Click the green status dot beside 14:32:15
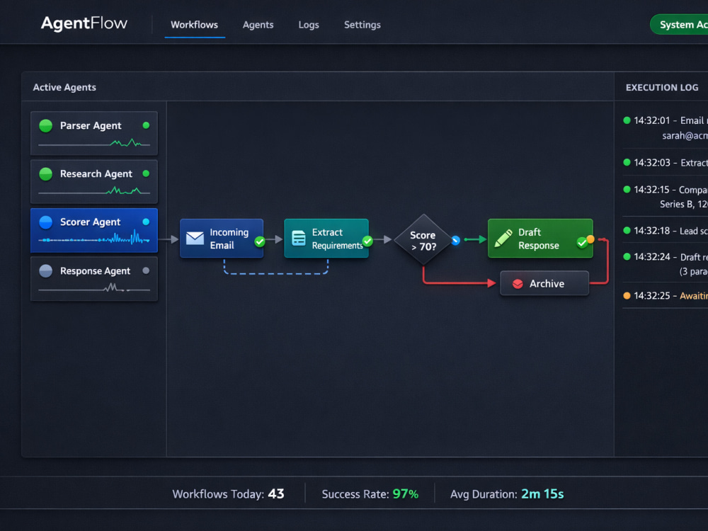Image resolution: width=708 pixels, height=531 pixels. coord(627,189)
